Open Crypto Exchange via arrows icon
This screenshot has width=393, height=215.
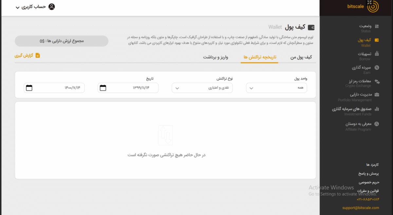pos(377,81)
